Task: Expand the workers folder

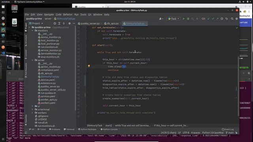Action: pos(32,113)
